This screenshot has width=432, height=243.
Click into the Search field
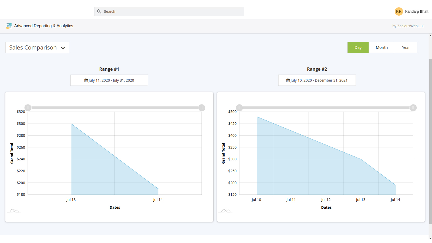click(173, 12)
